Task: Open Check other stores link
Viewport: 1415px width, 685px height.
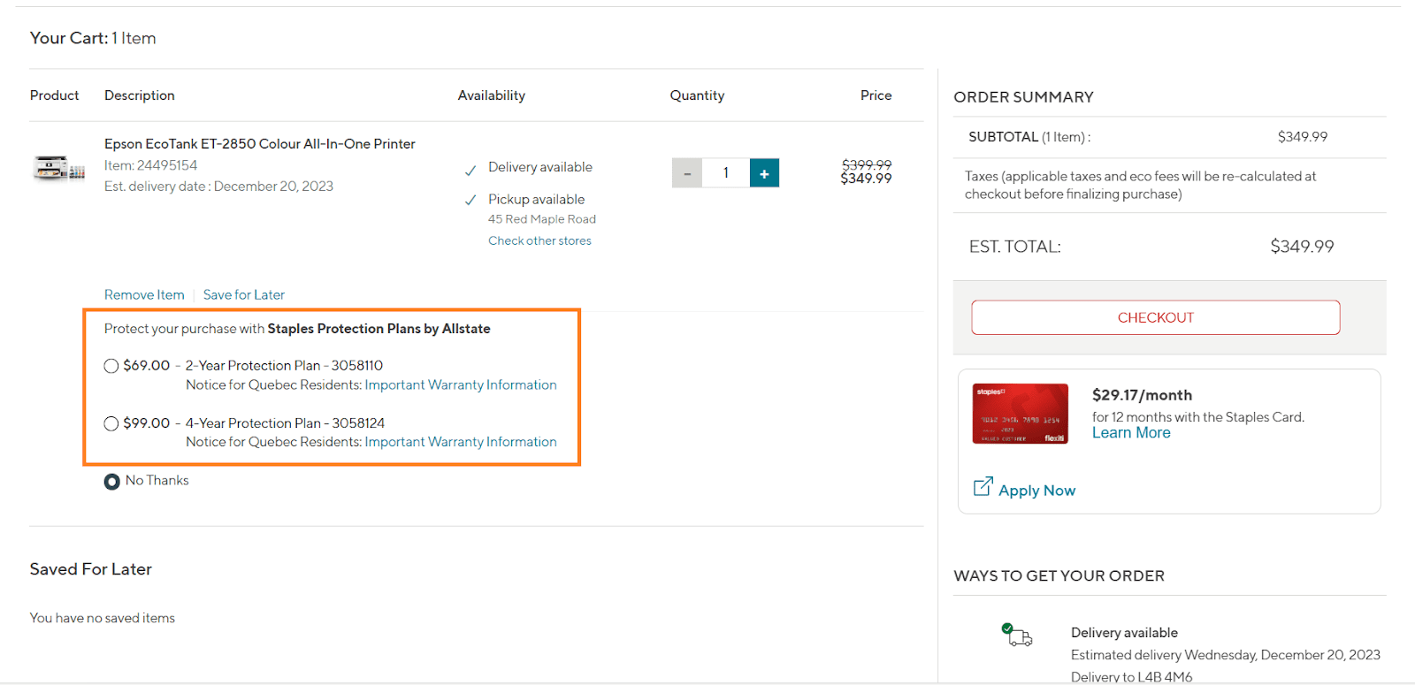Action: [539, 240]
